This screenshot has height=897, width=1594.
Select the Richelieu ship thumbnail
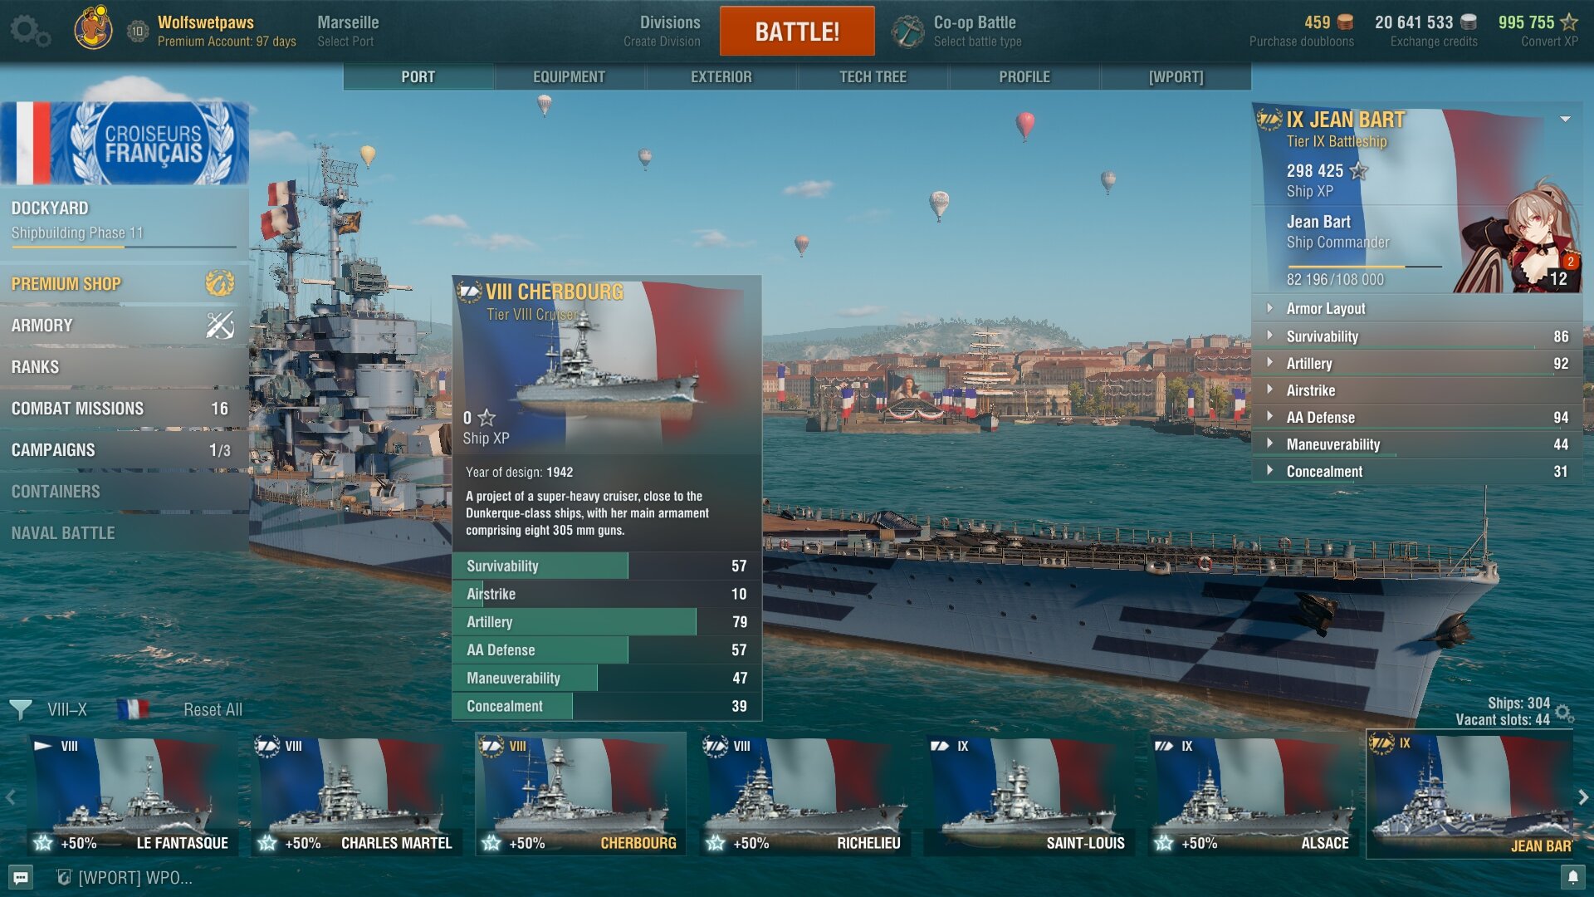pos(804,793)
